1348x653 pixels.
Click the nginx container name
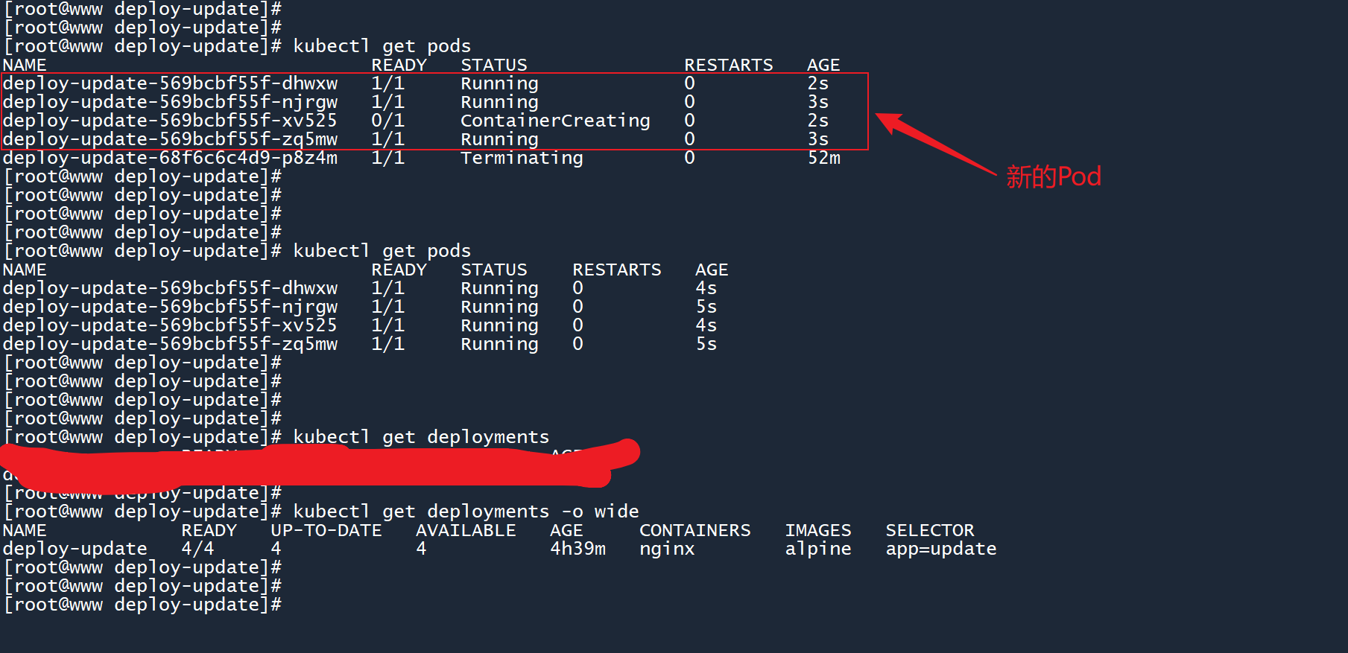(x=667, y=549)
